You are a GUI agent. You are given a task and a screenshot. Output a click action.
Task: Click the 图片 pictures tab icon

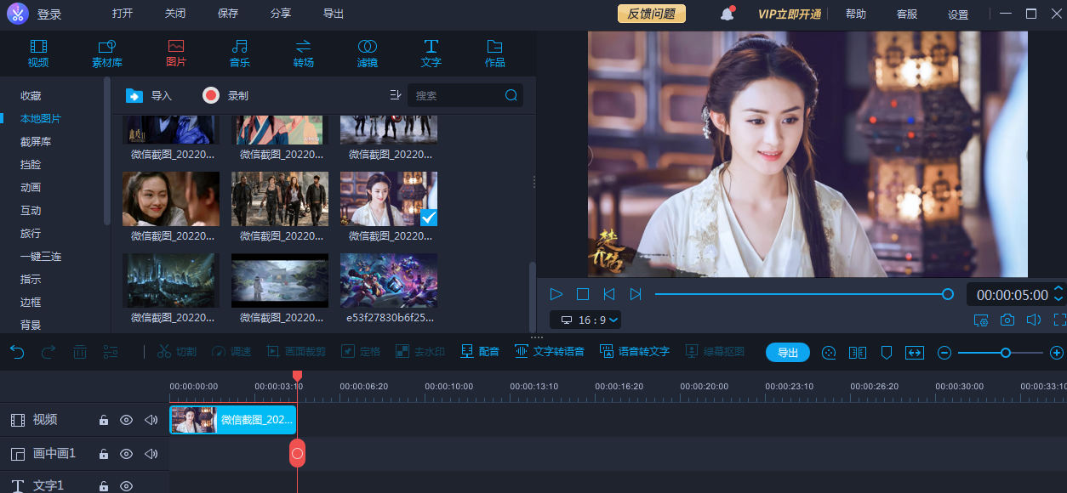pos(176,46)
